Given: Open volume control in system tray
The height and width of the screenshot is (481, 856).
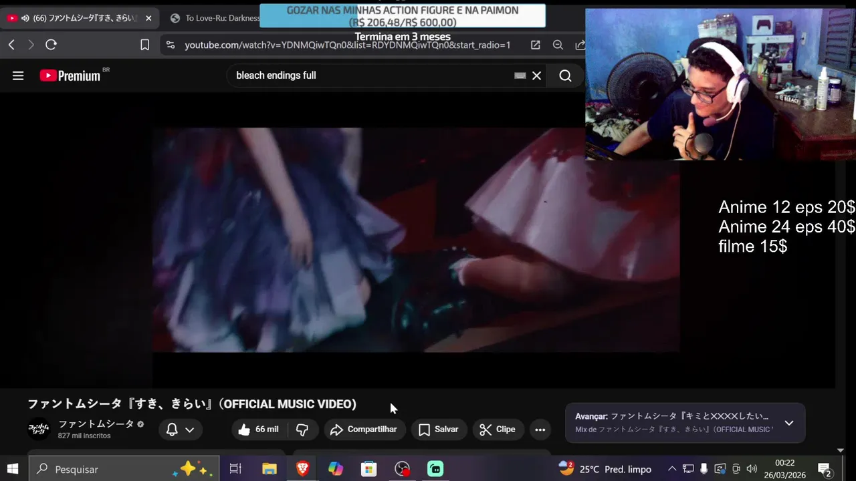Looking at the screenshot, I should pos(752,469).
